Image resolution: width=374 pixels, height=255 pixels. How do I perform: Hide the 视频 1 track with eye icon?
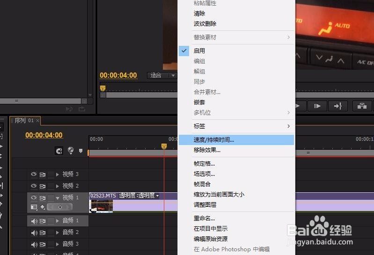[x=34, y=197]
